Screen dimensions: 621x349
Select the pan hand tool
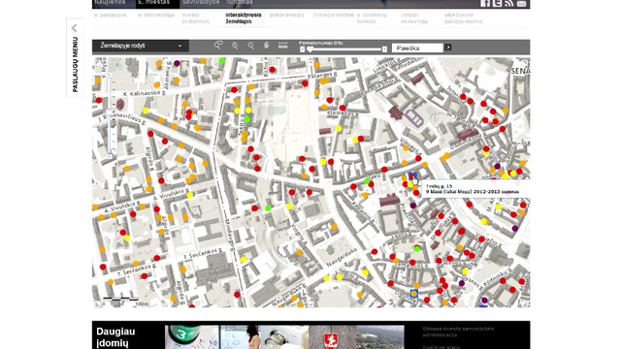click(x=267, y=46)
